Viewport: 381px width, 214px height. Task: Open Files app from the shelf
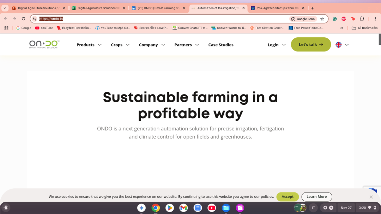pos(226,208)
